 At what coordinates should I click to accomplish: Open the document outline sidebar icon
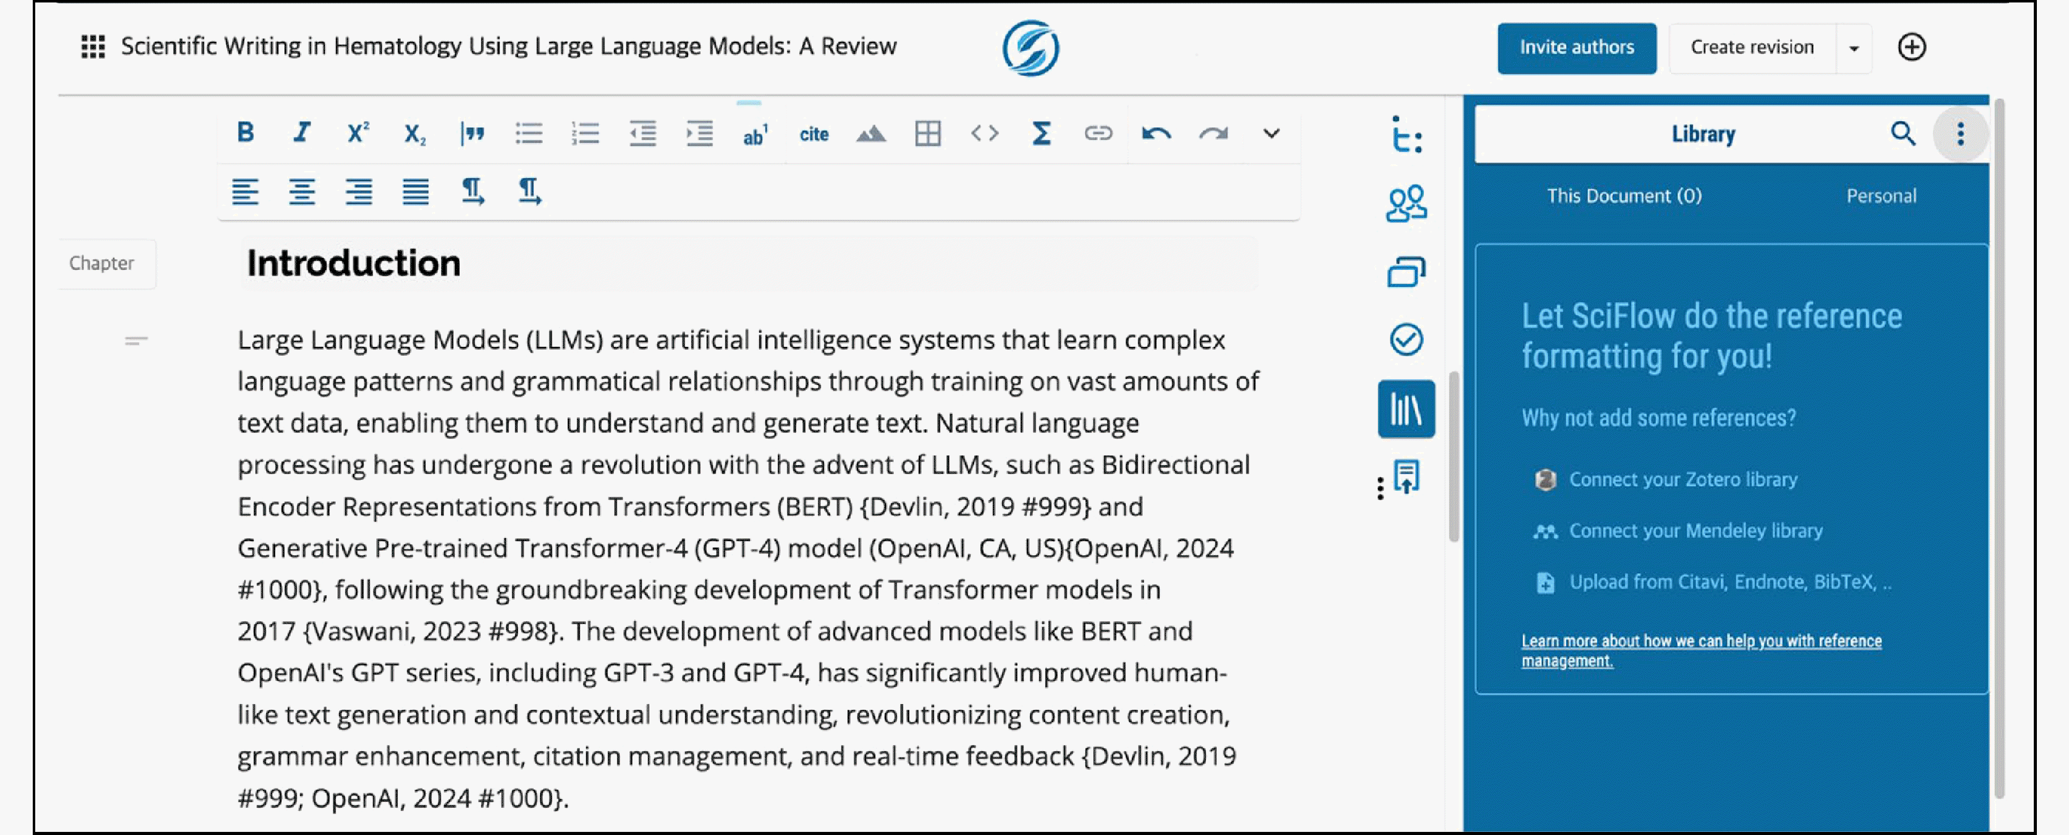(x=1405, y=134)
